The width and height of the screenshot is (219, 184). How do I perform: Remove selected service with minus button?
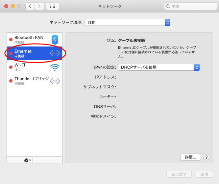pyautogui.click(x=19, y=160)
